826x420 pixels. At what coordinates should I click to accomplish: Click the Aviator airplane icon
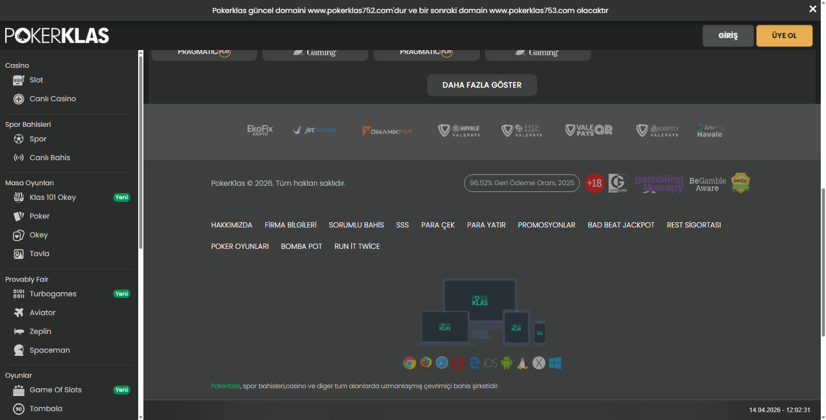[x=19, y=313]
